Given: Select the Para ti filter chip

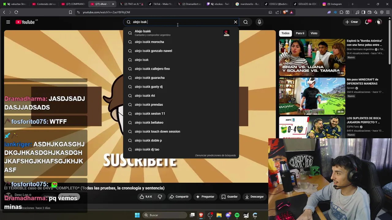Looking at the screenshot, I should pos(300,33).
